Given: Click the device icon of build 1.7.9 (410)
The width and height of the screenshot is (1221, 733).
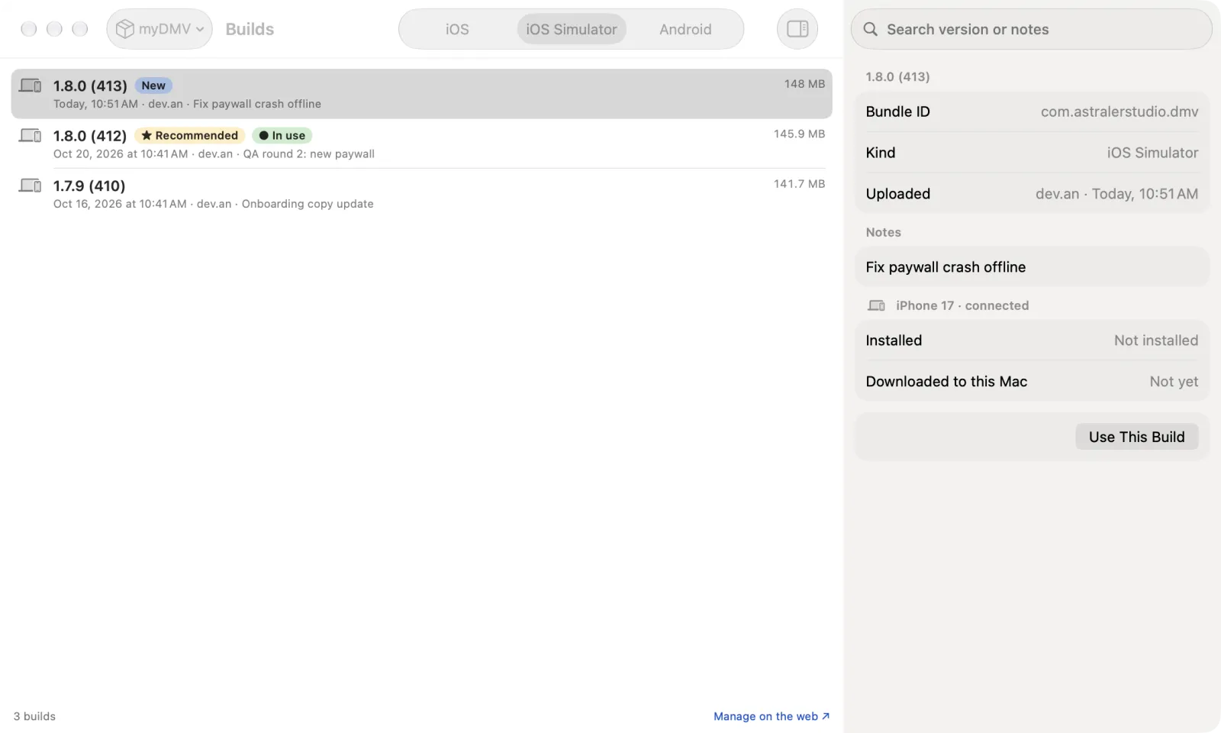Looking at the screenshot, I should (x=31, y=186).
